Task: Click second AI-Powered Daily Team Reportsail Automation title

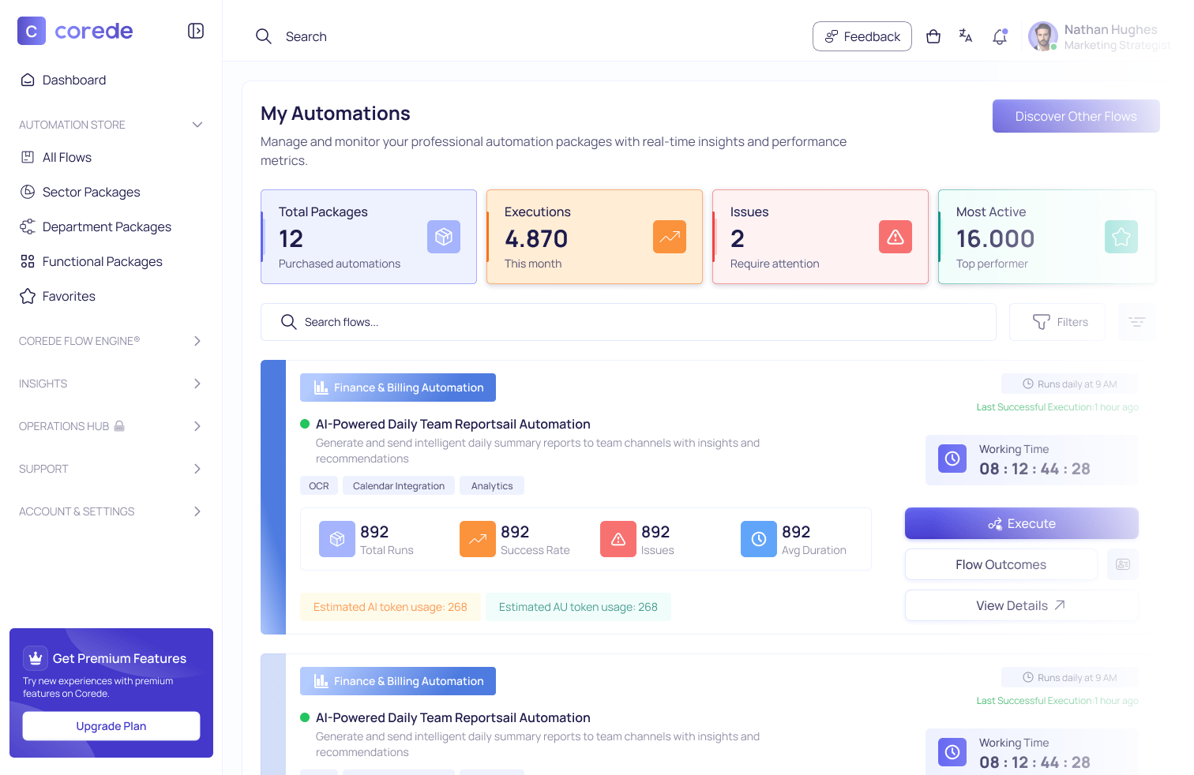Action: (453, 717)
